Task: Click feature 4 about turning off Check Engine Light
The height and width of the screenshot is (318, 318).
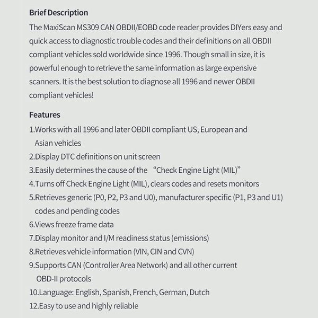Action: [144, 183]
